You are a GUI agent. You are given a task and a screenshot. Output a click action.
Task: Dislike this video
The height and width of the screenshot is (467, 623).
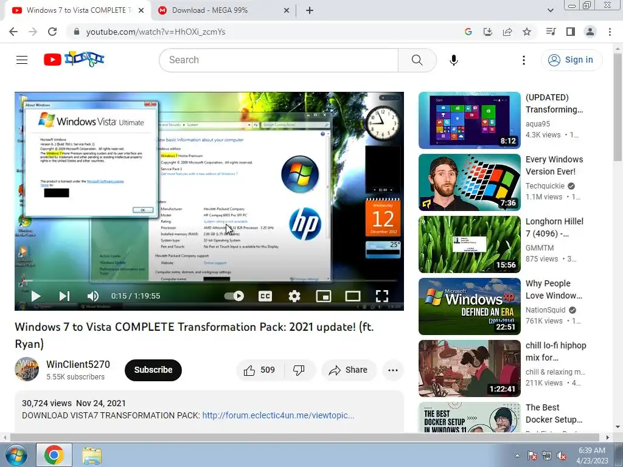point(299,370)
